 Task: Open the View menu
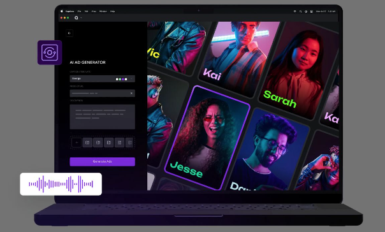[x=94, y=11]
